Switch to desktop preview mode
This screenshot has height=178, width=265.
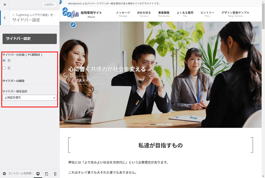coord(38,174)
